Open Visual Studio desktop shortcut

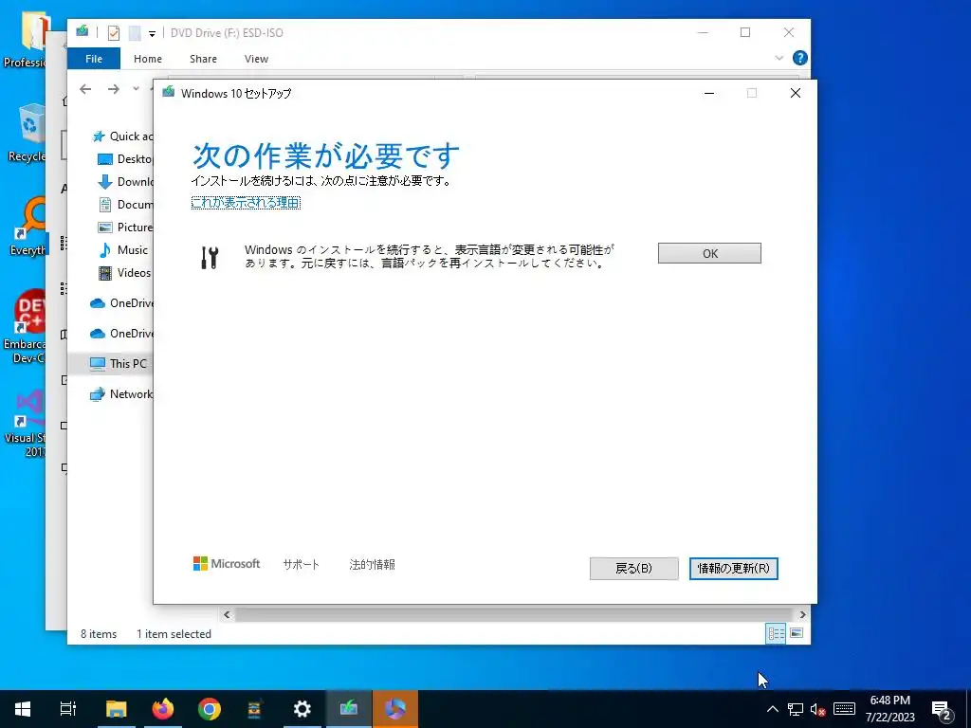tap(27, 424)
